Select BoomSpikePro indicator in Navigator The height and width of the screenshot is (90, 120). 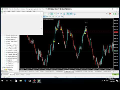pyautogui.click(x=12, y=39)
